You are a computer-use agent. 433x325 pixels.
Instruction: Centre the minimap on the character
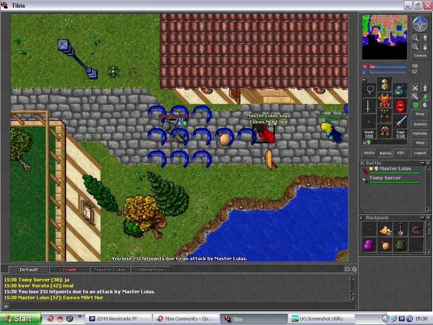click(x=420, y=55)
